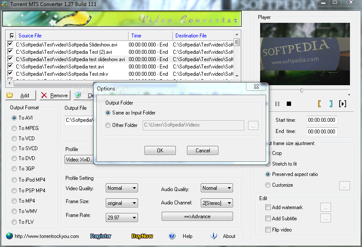Click the BuyNow link
This screenshot has width=362, height=247.
(142, 236)
